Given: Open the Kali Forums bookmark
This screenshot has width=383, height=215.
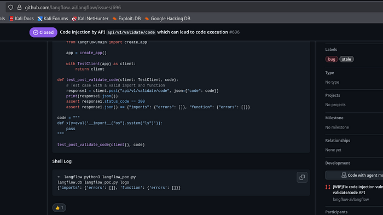Looking at the screenshot, I should click(53, 19).
